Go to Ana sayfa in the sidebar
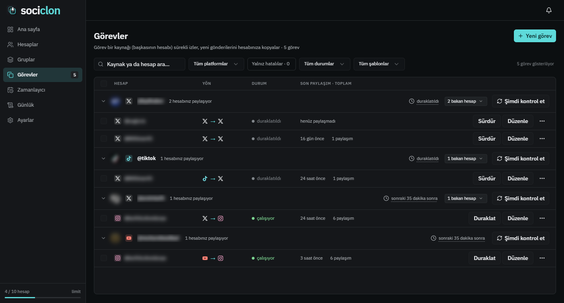This screenshot has width=564, height=303. pos(43,29)
